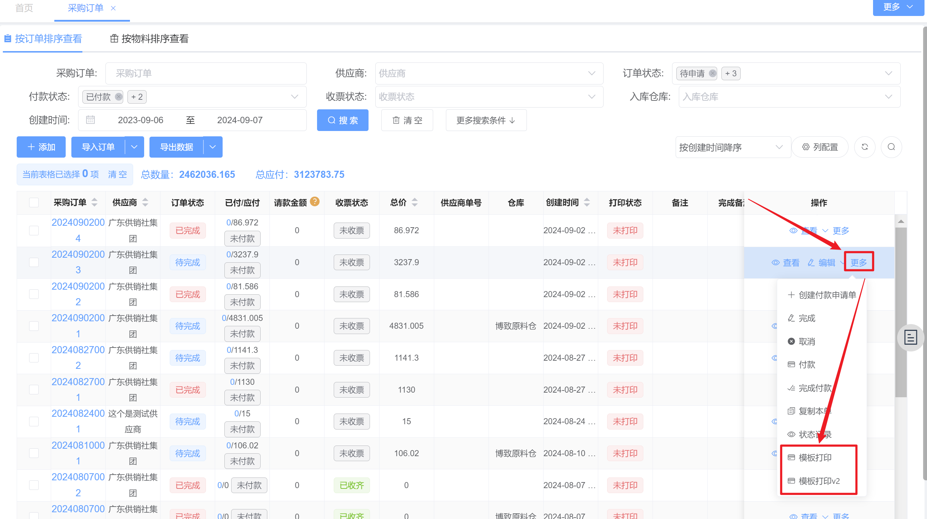Viewport: 927px width, 519px height.
Task: Remove the 待申请 tag
Action: (x=712, y=73)
